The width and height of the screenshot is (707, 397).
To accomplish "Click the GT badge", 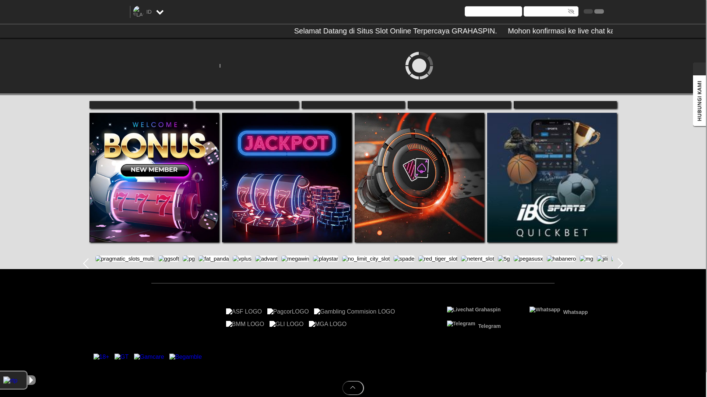I will click(x=122, y=357).
